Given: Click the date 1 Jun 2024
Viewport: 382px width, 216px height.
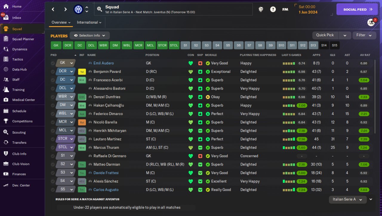Looking at the screenshot, I should 309,12.
